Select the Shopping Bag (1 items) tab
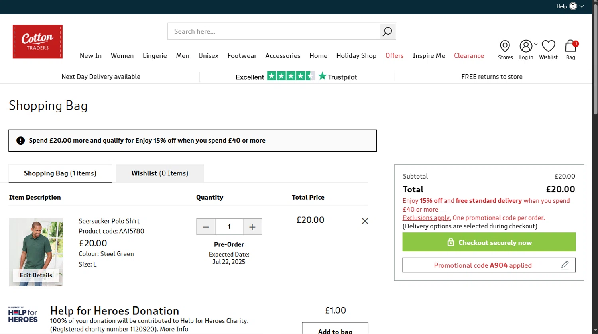 pyautogui.click(x=60, y=173)
